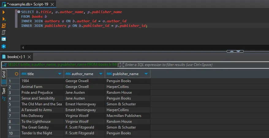Select the cell 'A Farewell to Arms'
269x138 pixels.
42,110
